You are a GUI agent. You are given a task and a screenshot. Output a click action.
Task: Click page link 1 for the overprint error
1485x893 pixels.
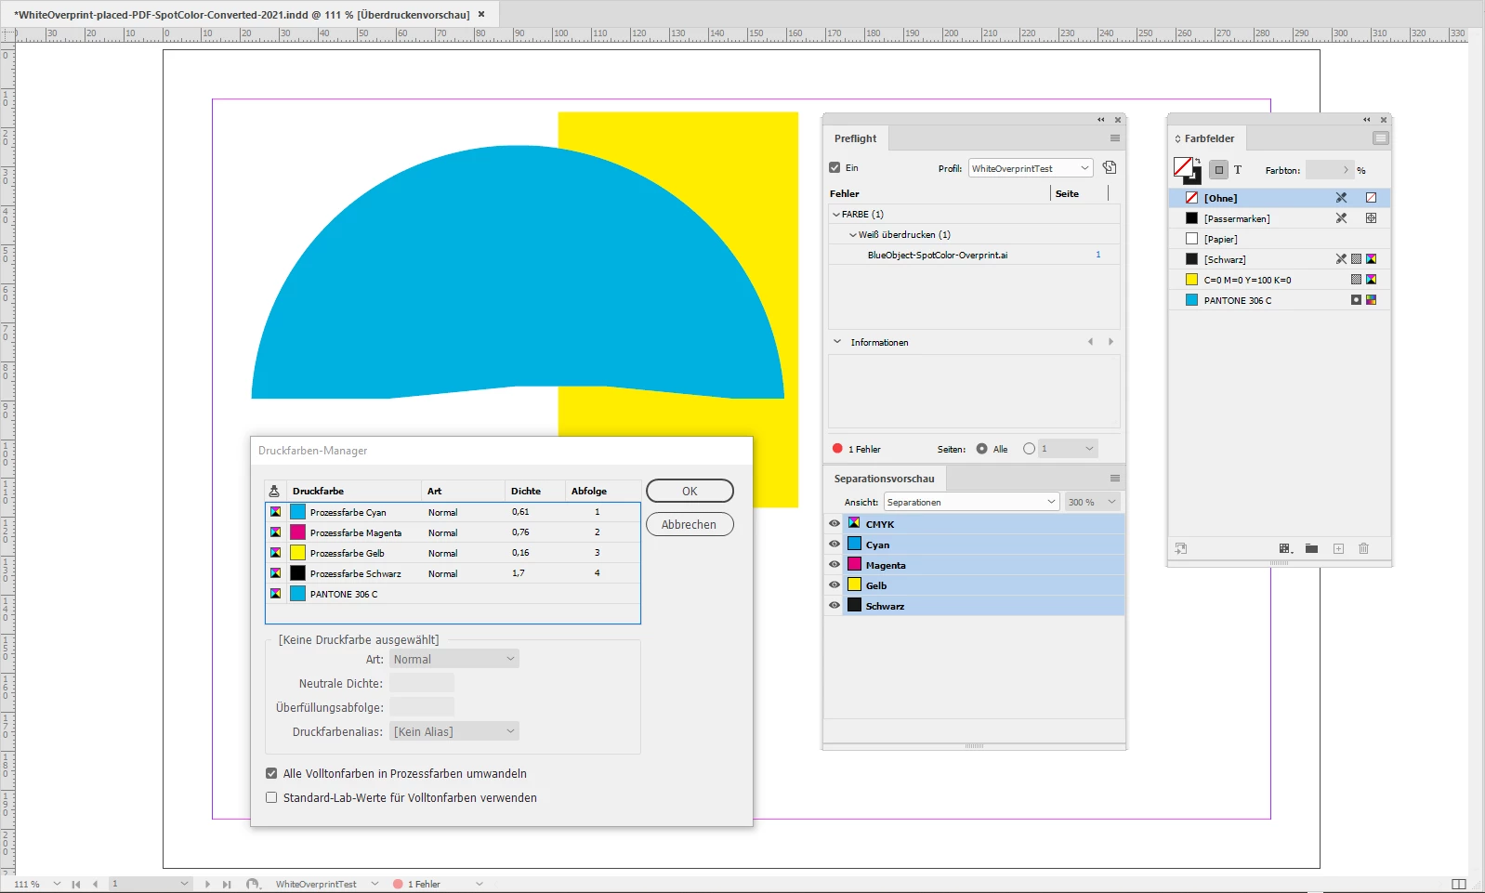(x=1097, y=255)
